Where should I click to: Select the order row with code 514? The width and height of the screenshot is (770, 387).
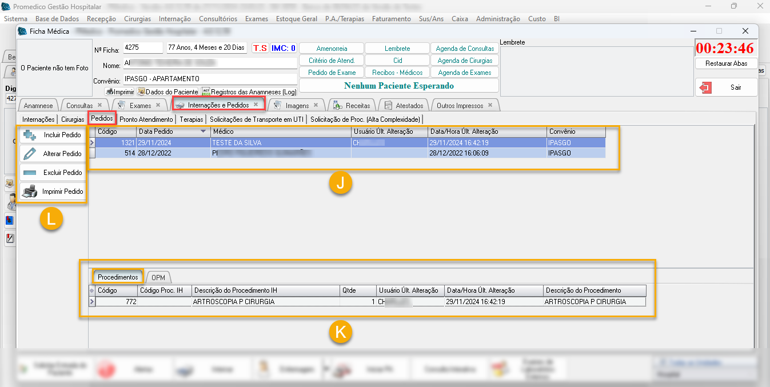(229, 153)
